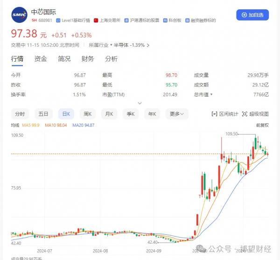The height and width of the screenshot is (260, 280).
Task: Click the 2024-08 date axis label
Action: coord(100,251)
